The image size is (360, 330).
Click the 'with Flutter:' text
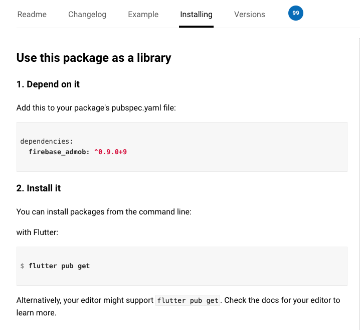[x=37, y=232]
